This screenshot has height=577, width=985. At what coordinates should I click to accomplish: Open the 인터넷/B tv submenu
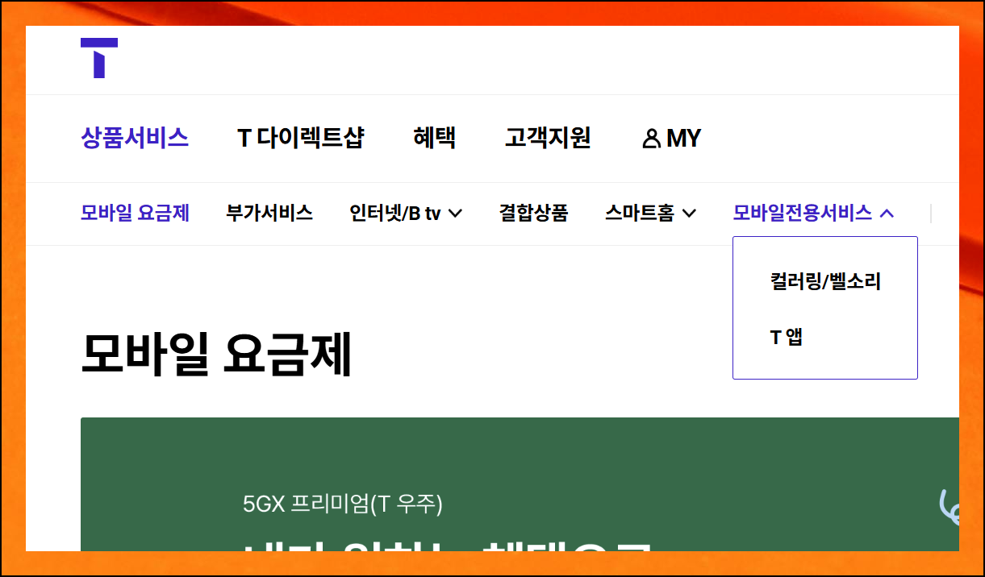[x=406, y=214]
